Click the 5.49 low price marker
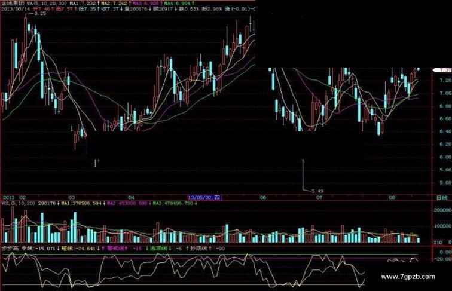Viewport: 452px width, 291px height. (x=317, y=191)
